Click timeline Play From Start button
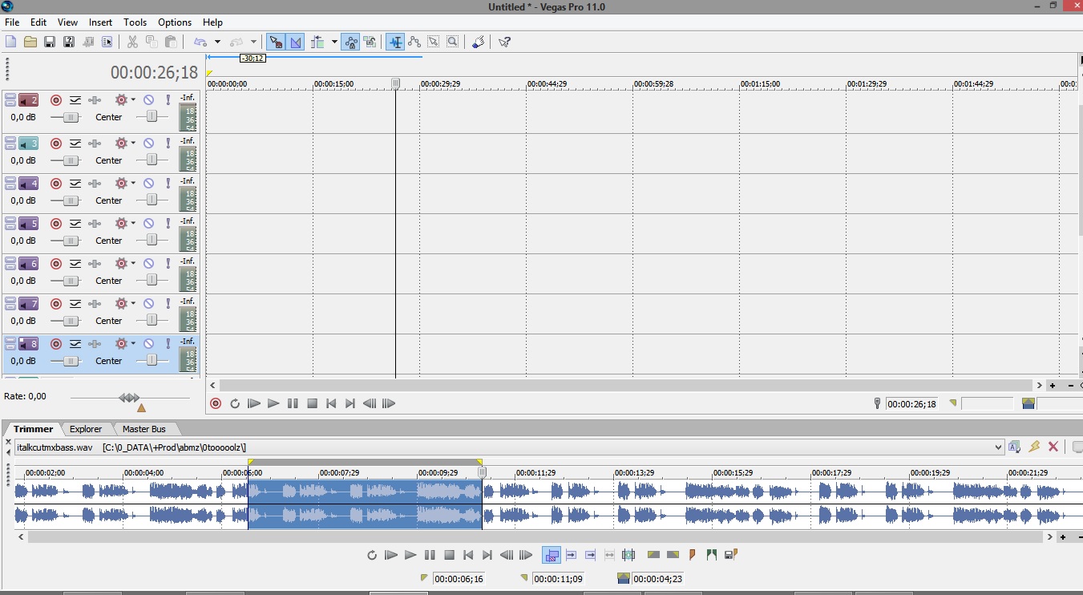 (x=254, y=403)
